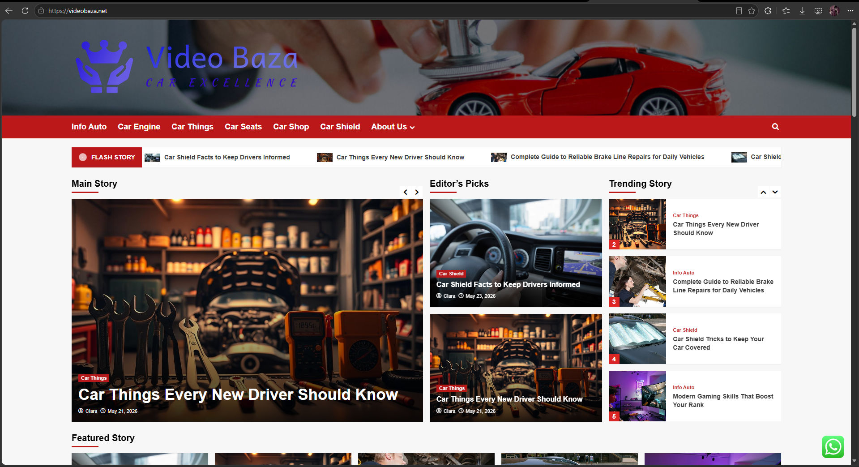Reload the page with refresh icon
The image size is (859, 467).
(x=25, y=11)
